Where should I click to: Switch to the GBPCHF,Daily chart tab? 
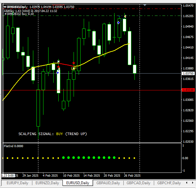(169, 183)
